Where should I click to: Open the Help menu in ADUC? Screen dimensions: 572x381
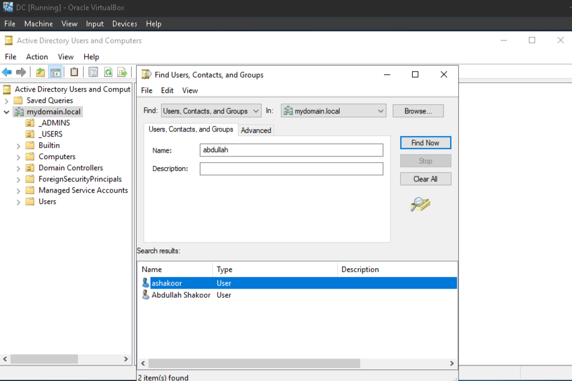tap(91, 57)
